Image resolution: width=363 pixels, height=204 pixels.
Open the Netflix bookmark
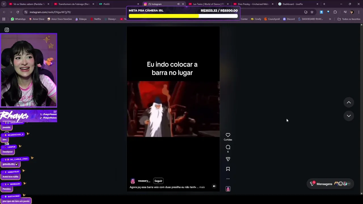coord(96,19)
